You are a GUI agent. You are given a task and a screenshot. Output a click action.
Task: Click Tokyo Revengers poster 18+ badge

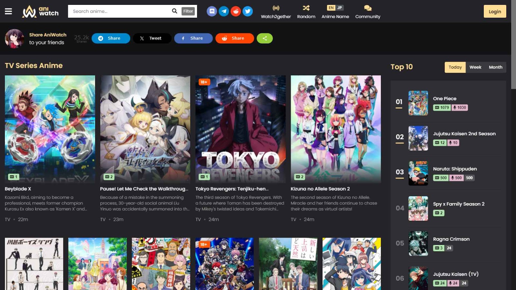pyautogui.click(x=204, y=82)
